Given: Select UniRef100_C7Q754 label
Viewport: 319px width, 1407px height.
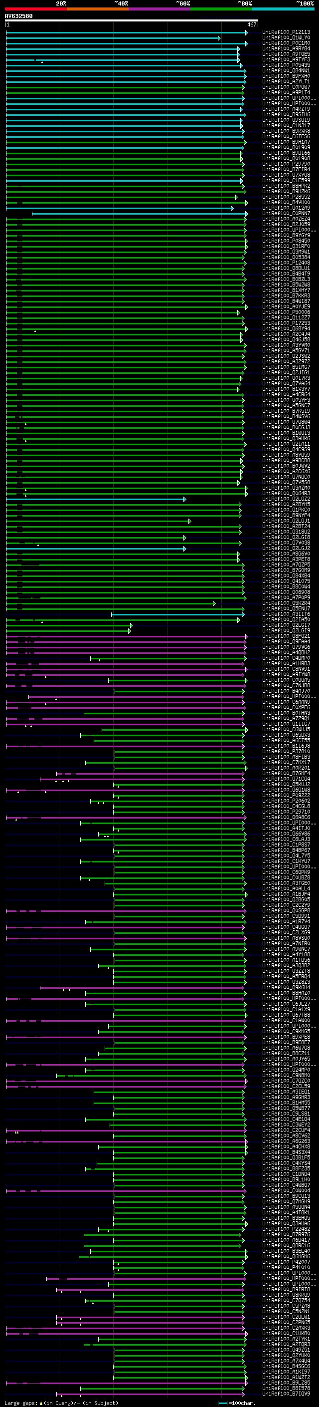Looking at the screenshot, I should point(286,1301).
